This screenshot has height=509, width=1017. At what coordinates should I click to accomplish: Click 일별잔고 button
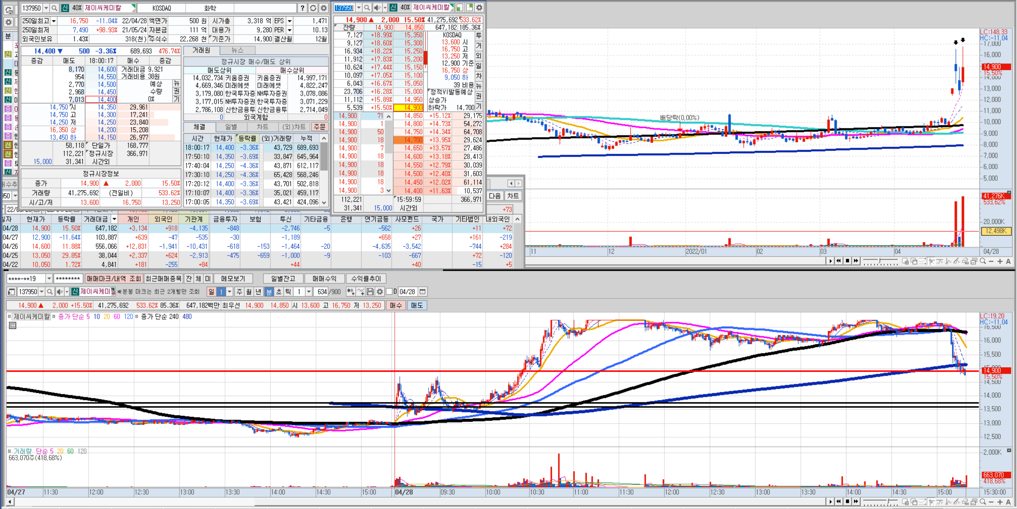pyautogui.click(x=283, y=279)
